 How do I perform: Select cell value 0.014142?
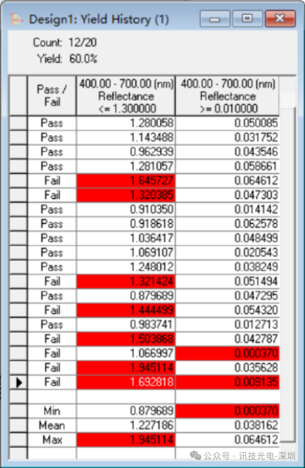[x=228, y=209]
